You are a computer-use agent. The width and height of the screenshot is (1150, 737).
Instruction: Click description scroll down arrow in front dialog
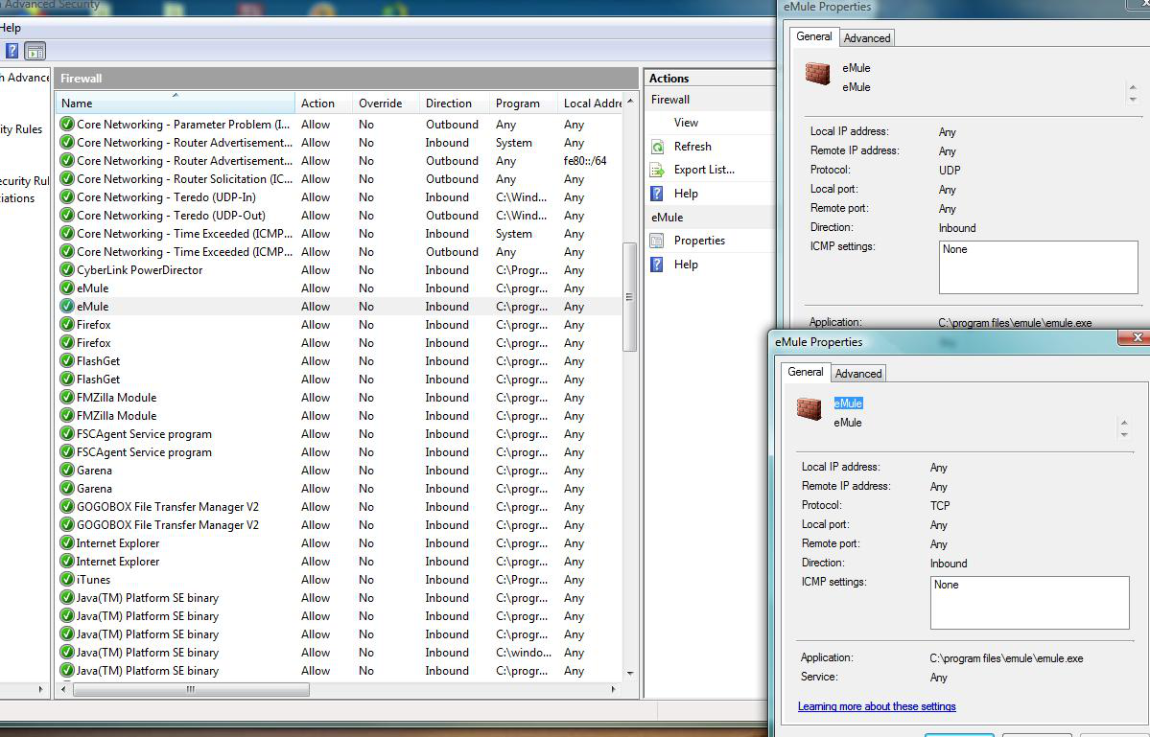(1124, 434)
